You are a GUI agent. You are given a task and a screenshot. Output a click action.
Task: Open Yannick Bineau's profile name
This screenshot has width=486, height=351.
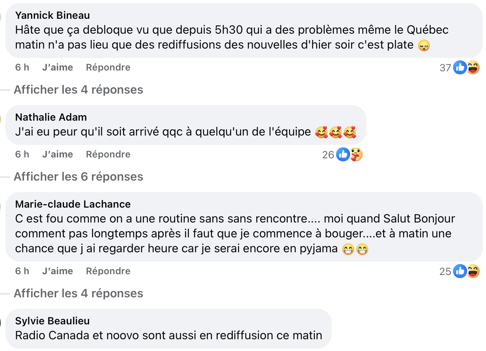coord(52,15)
